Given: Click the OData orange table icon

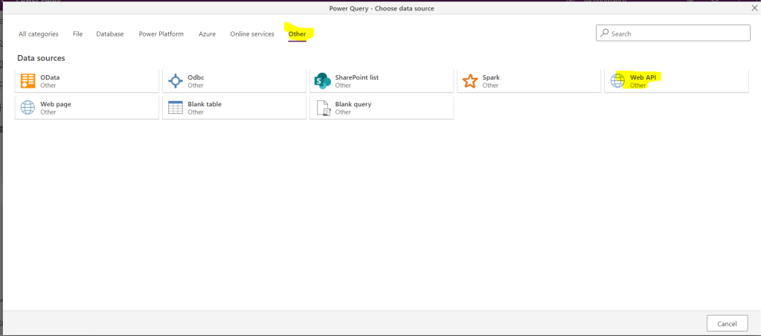Looking at the screenshot, I should 28,81.
